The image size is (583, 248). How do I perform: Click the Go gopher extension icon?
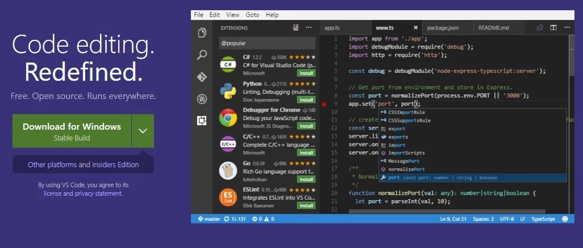(x=228, y=171)
